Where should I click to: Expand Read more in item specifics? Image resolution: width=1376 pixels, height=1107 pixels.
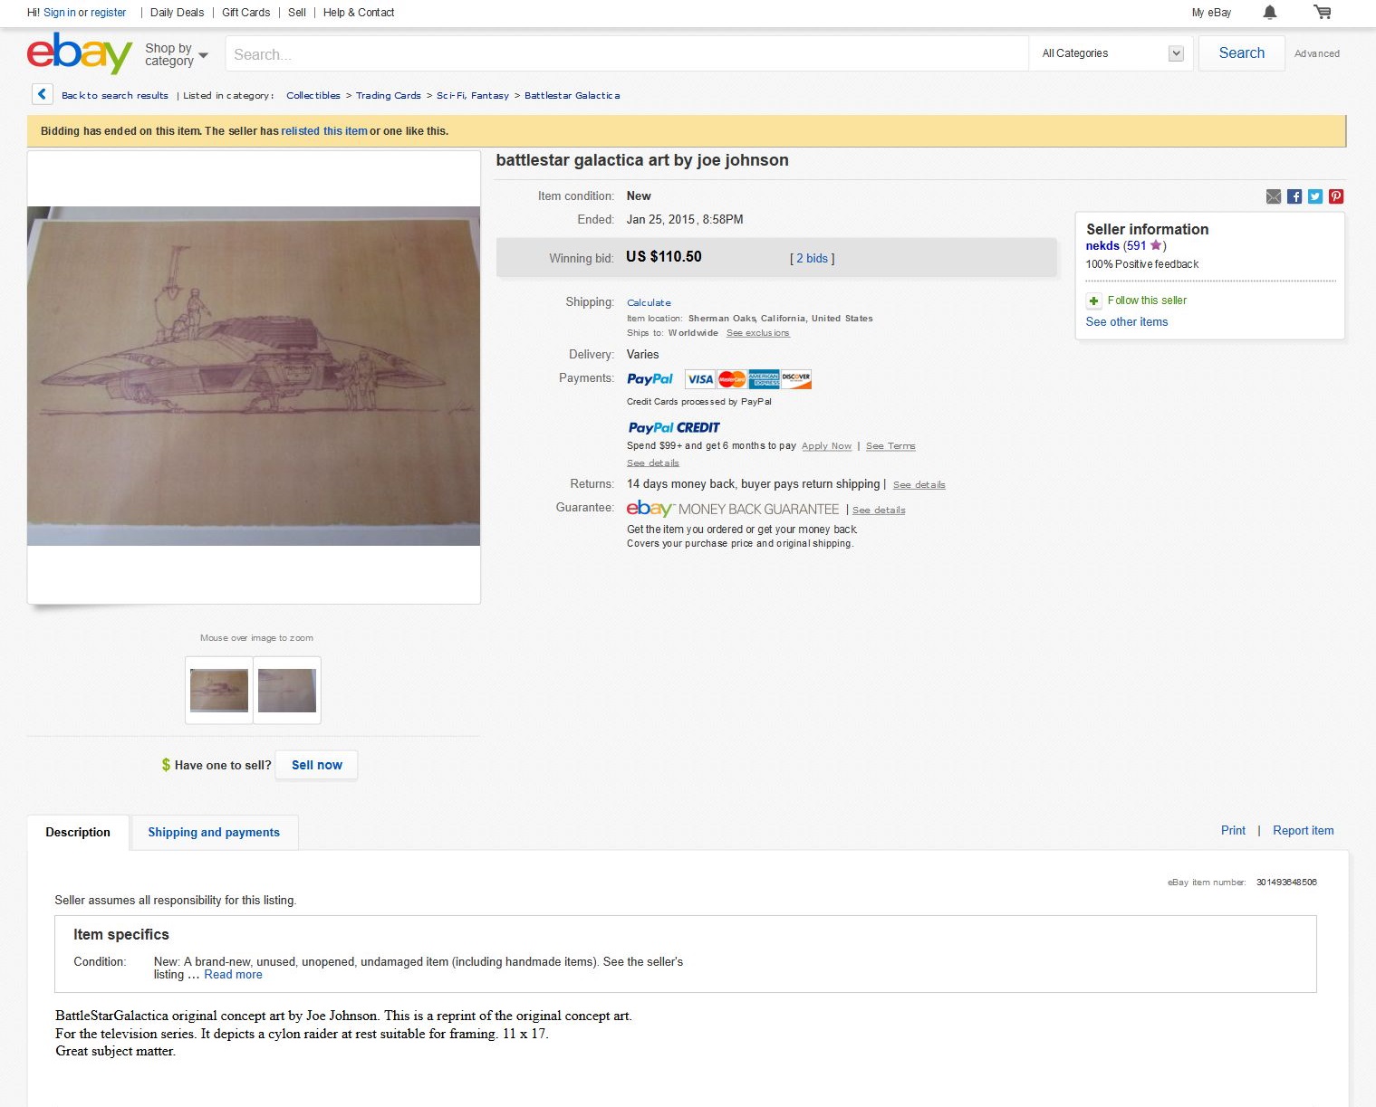[233, 975]
